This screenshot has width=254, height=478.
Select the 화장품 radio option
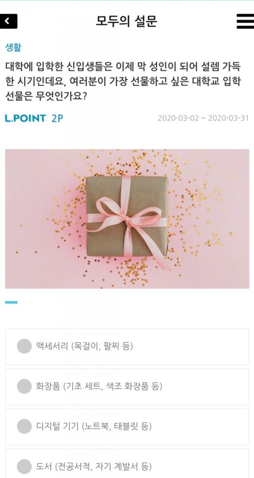pos(24,386)
